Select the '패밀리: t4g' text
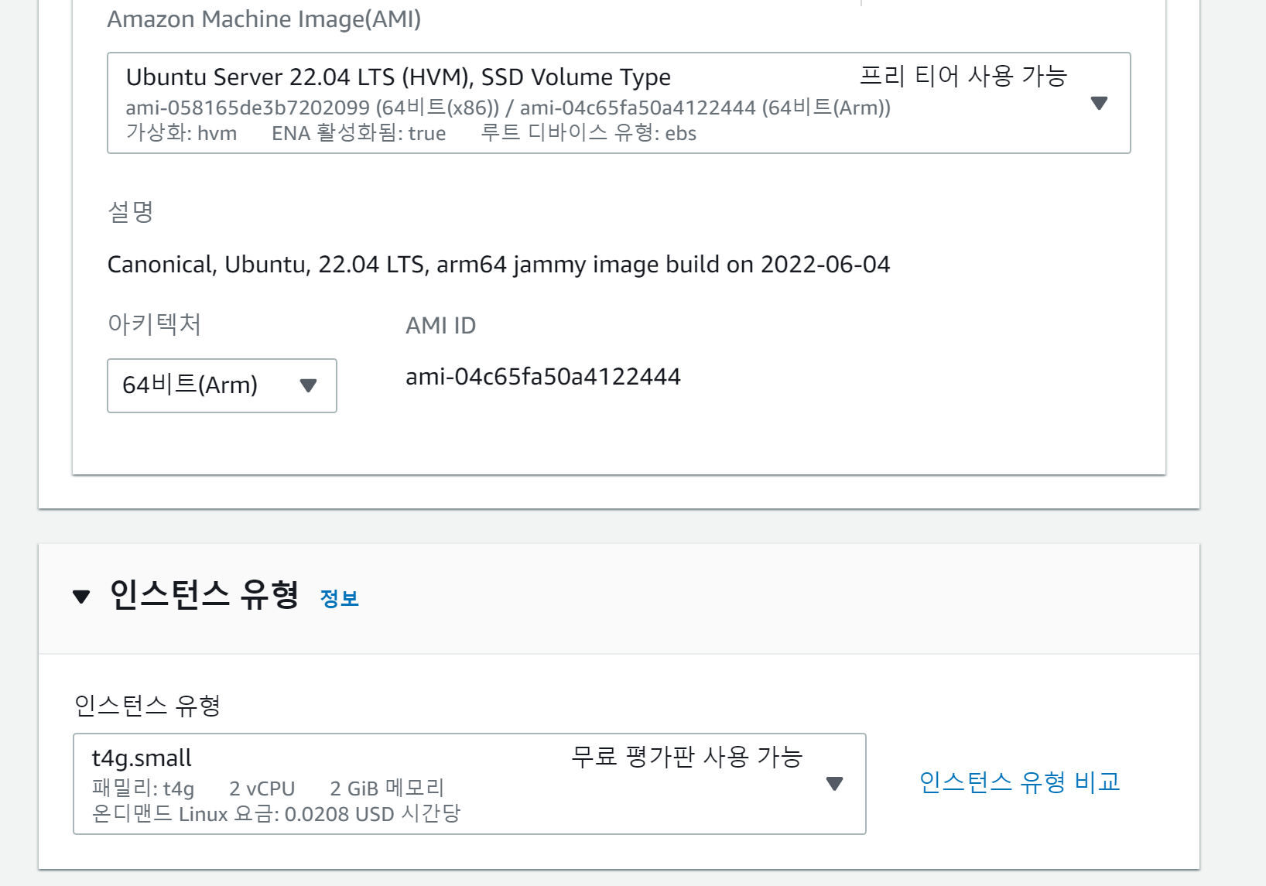Image resolution: width=1266 pixels, height=886 pixels. (x=143, y=789)
